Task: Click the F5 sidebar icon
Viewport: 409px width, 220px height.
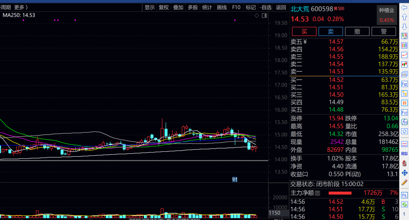Action: pyautogui.click(x=404, y=195)
